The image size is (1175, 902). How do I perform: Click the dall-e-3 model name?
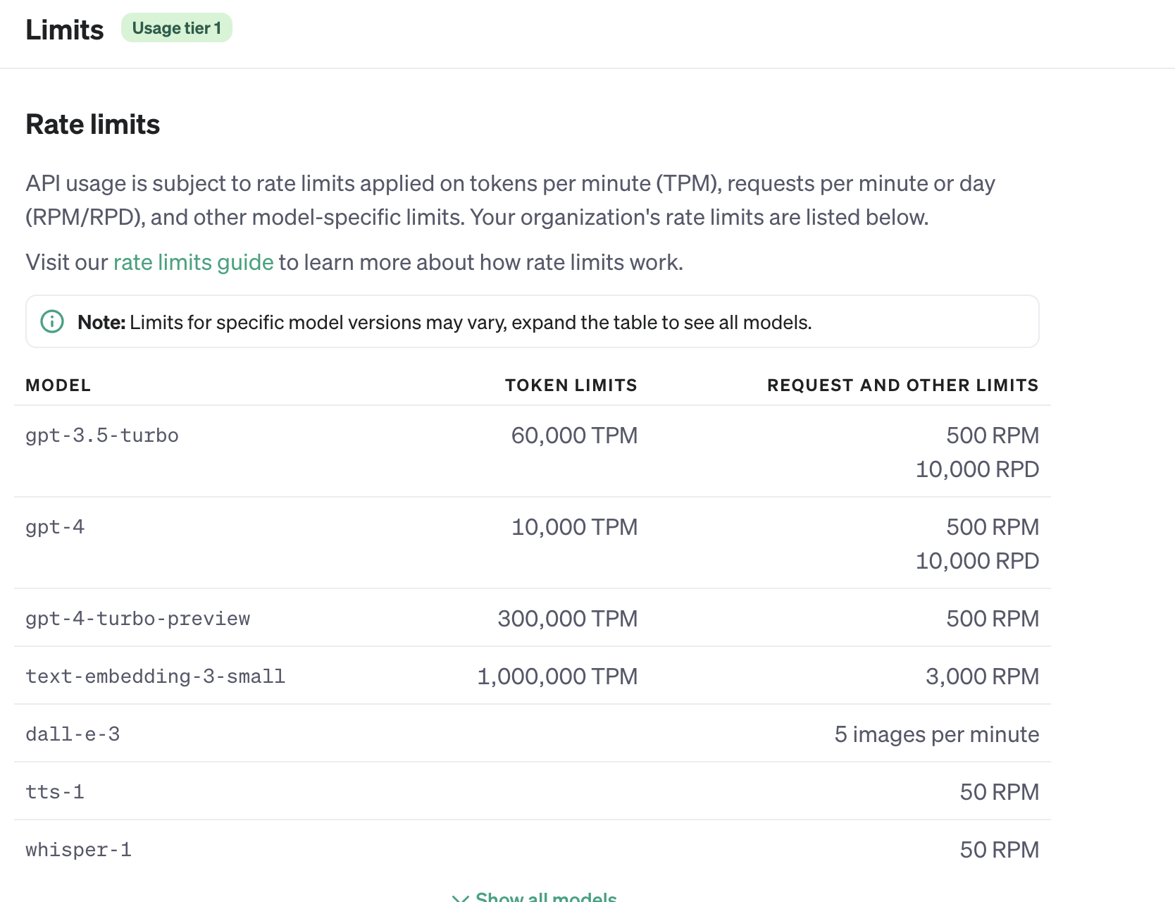pyautogui.click(x=73, y=734)
